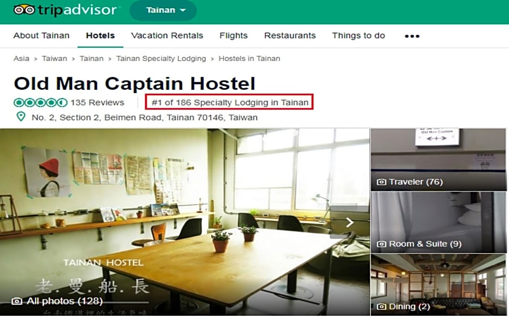Navigate to the Asia breadcrumb
Screen dimensions: 509x318
point(21,58)
